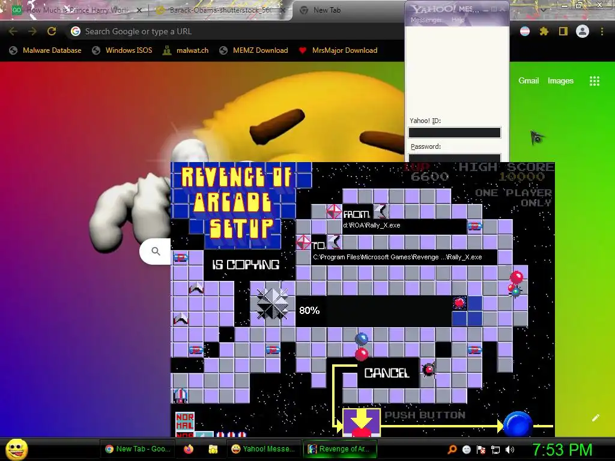Close the Barack-Obama tab
Screen dimensions: 615x461
click(x=283, y=11)
